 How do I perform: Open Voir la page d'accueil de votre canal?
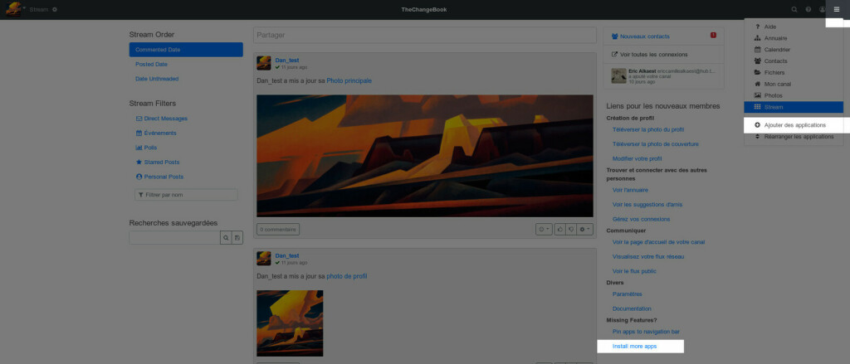pyautogui.click(x=658, y=242)
